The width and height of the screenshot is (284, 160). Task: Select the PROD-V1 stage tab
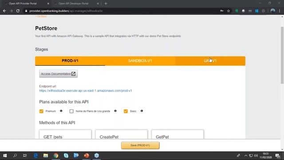(70, 61)
